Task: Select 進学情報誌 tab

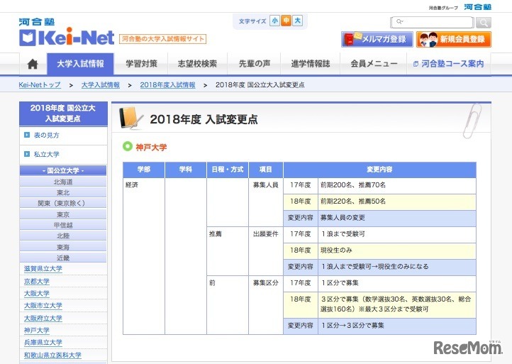Action: [x=311, y=64]
